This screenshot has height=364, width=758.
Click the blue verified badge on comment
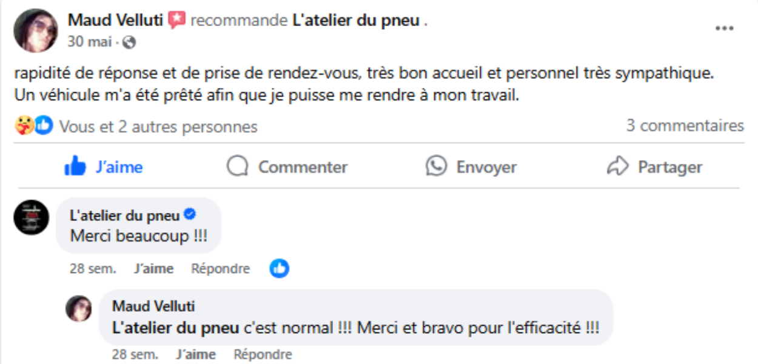[189, 215]
